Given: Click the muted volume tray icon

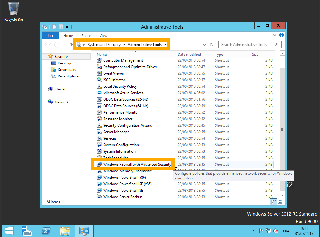Looking at the screenshot, I should [x=276, y=231].
